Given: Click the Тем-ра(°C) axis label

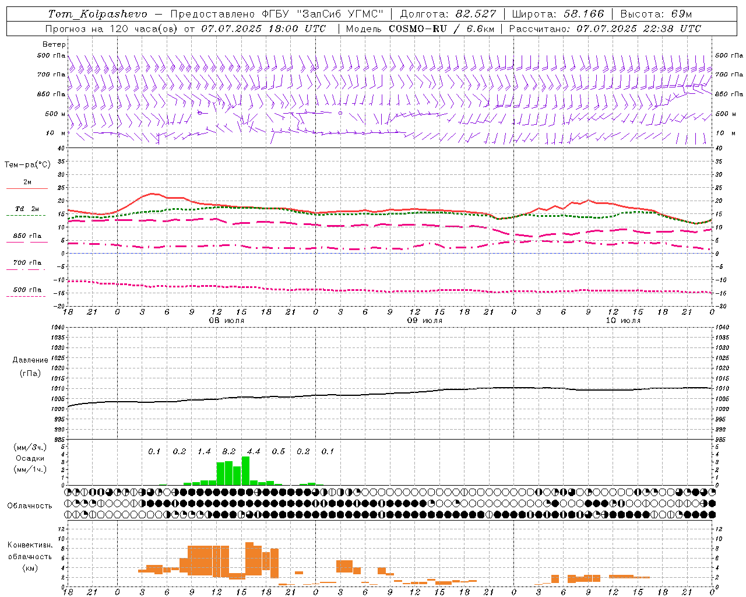Looking at the screenshot, I should [x=27, y=165].
